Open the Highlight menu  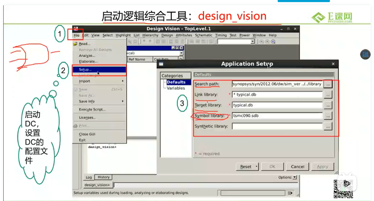pos(123,35)
